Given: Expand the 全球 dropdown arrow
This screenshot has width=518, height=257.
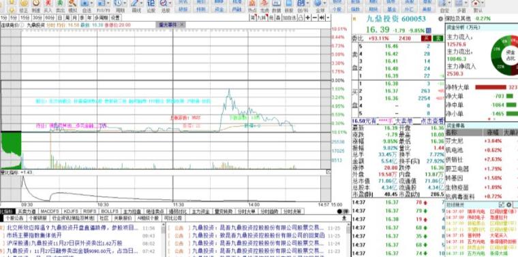Looking at the screenshot, I should pyautogui.click(x=324, y=3).
